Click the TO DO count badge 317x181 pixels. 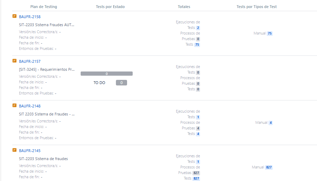point(121,83)
